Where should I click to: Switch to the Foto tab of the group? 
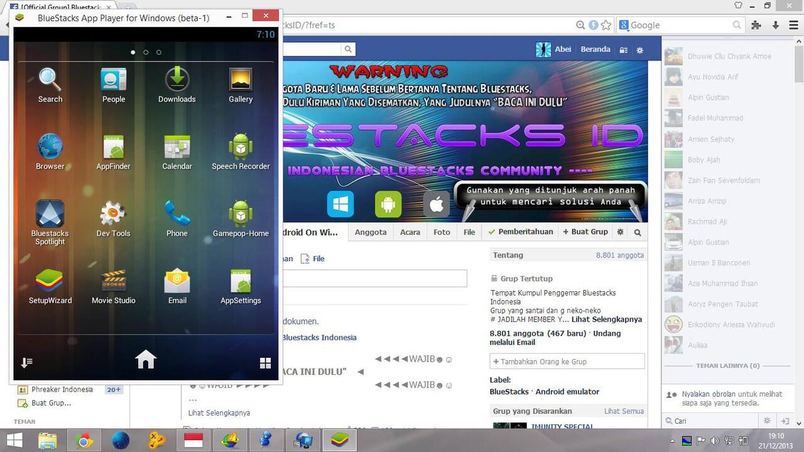tap(442, 232)
